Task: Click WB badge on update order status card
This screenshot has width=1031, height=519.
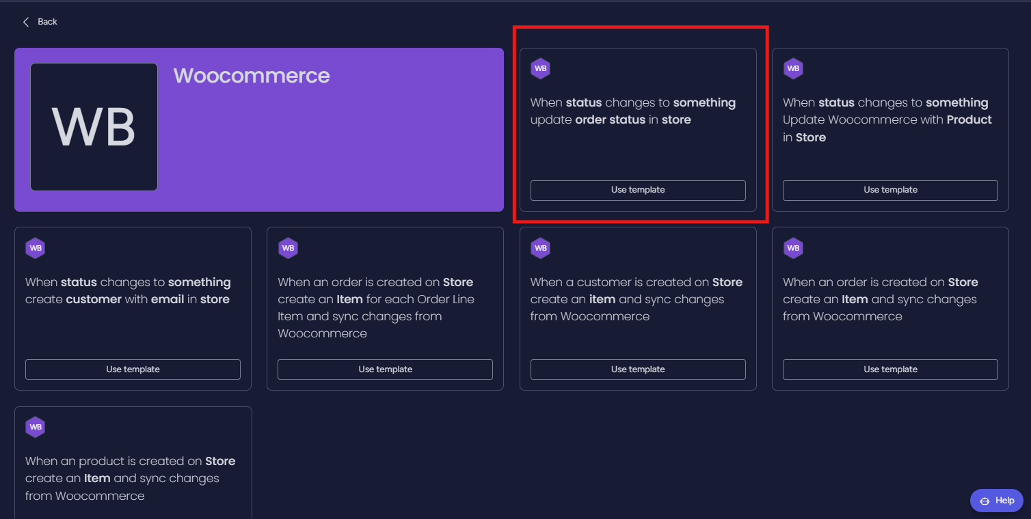Action: (540, 68)
